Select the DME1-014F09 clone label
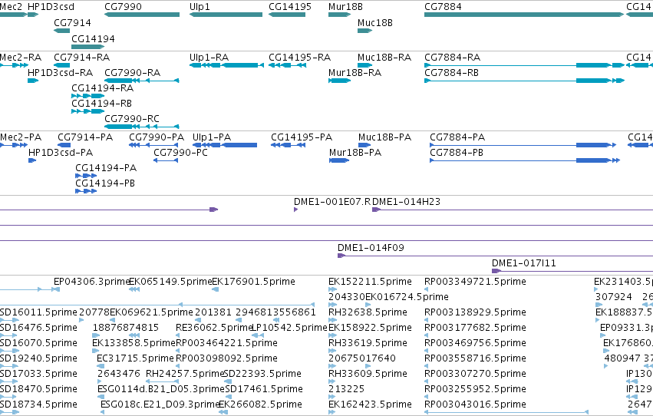The width and height of the screenshot is (653, 416). pos(371,248)
